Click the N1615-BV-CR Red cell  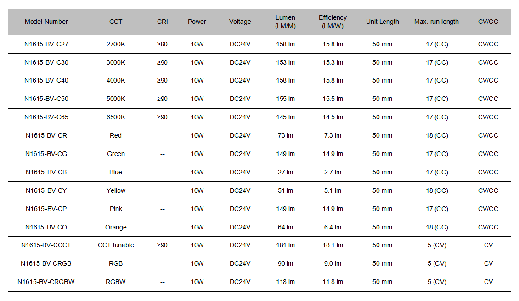coord(116,136)
